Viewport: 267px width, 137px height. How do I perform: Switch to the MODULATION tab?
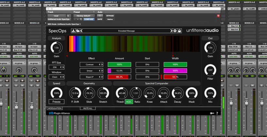(x=55, y=108)
